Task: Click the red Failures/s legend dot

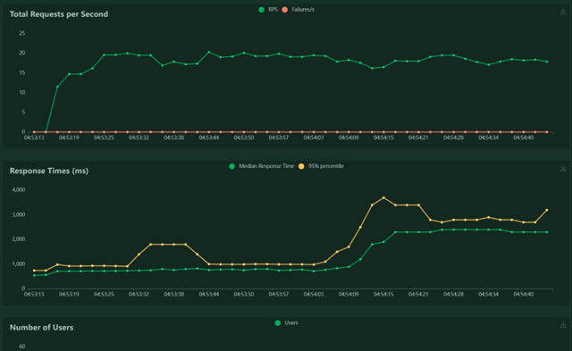Action: click(285, 10)
